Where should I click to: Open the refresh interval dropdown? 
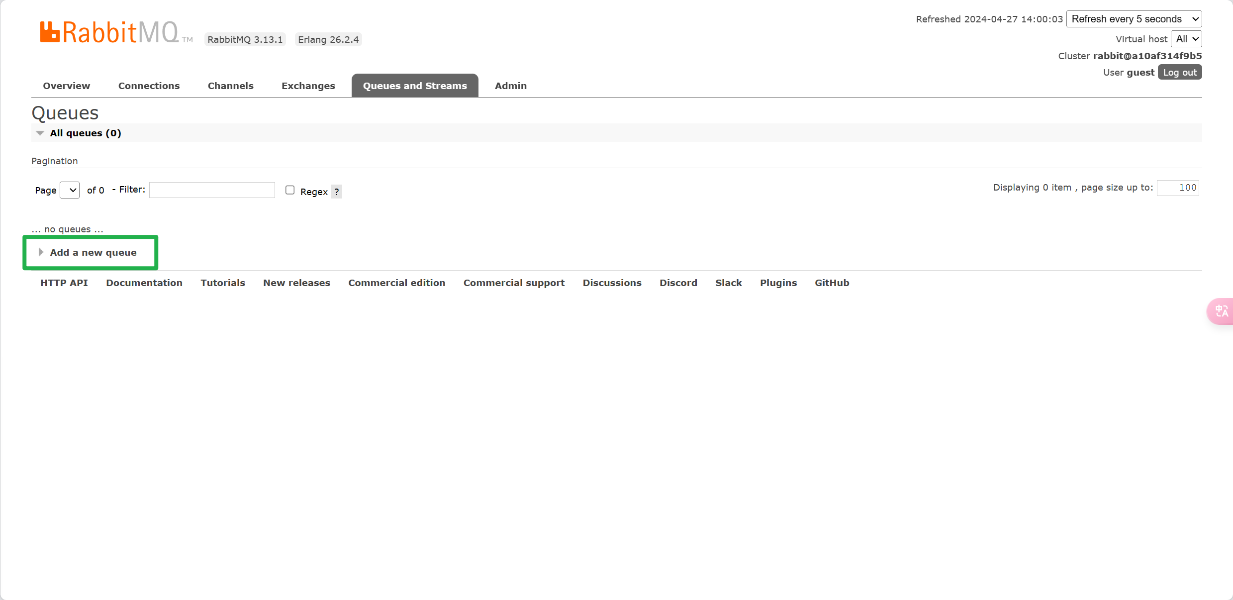(1134, 19)
